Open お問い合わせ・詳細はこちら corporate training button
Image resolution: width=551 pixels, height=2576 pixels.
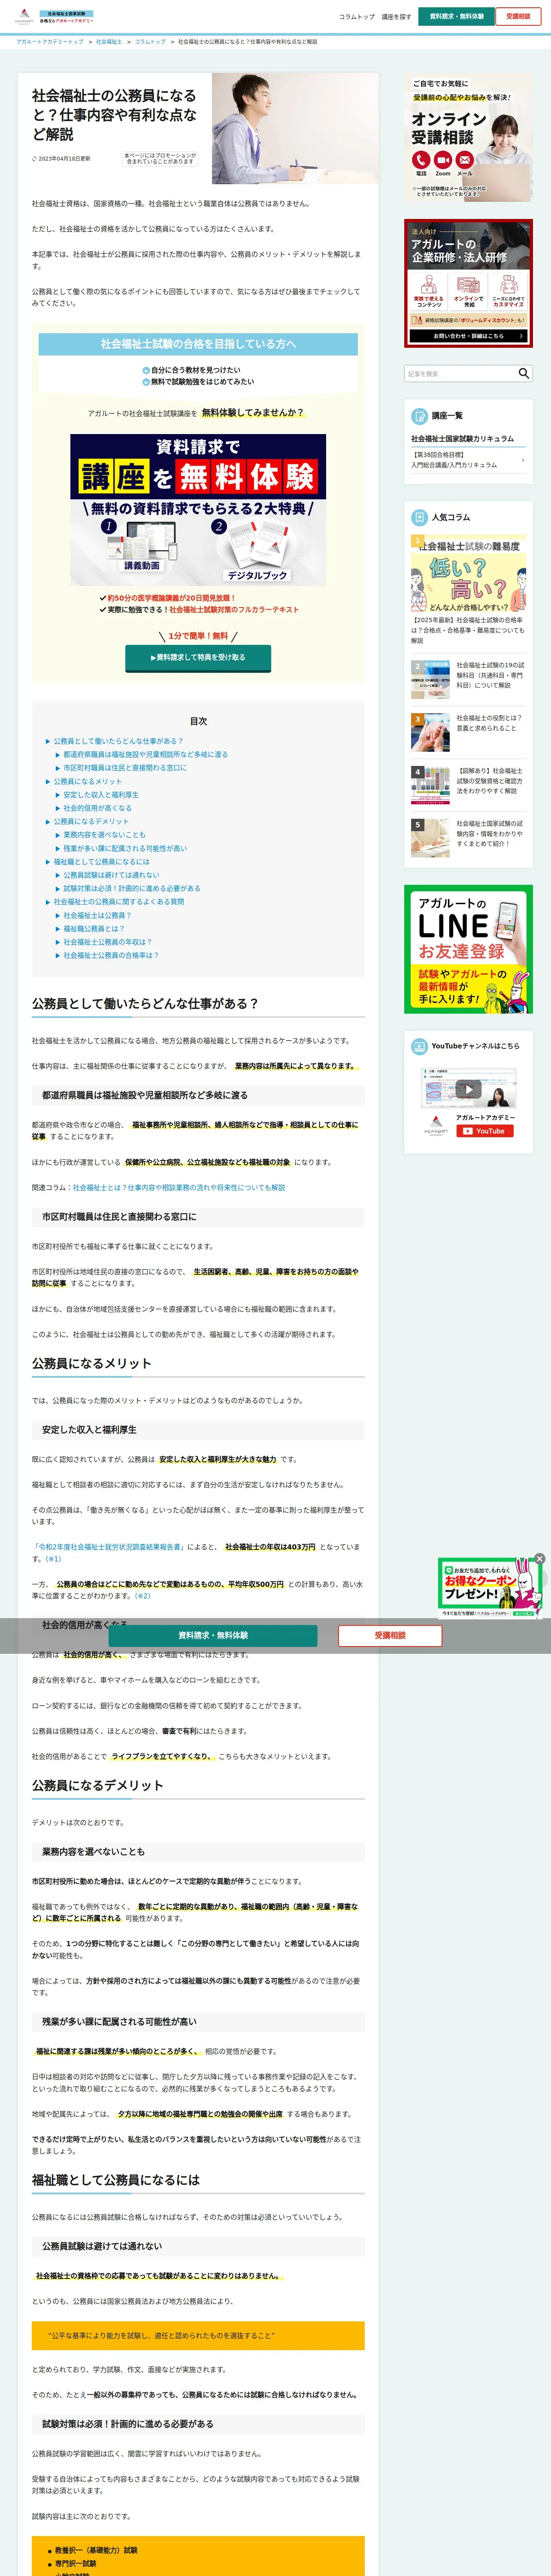click(x=468, y=336)
